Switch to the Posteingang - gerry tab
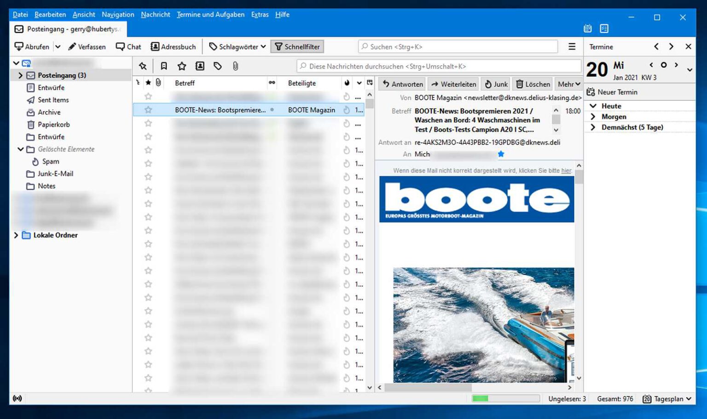 pyautogui.click(x=67, y=29)
